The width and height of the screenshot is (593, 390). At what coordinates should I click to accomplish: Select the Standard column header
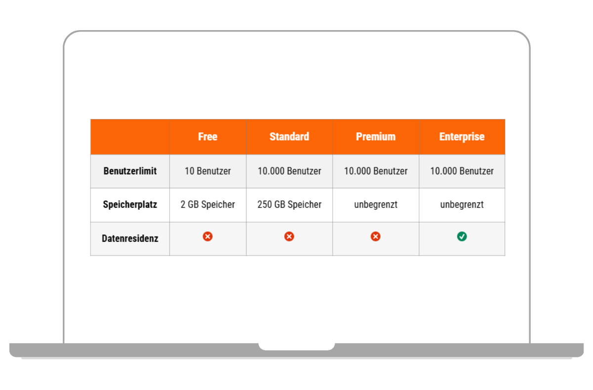coord(289,137)
